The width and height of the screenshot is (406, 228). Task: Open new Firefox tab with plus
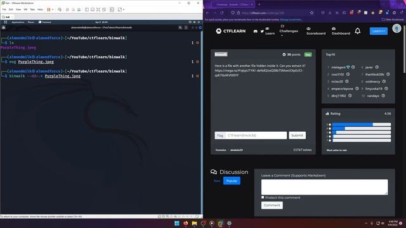pyautogui.click(x=259, y=4)
